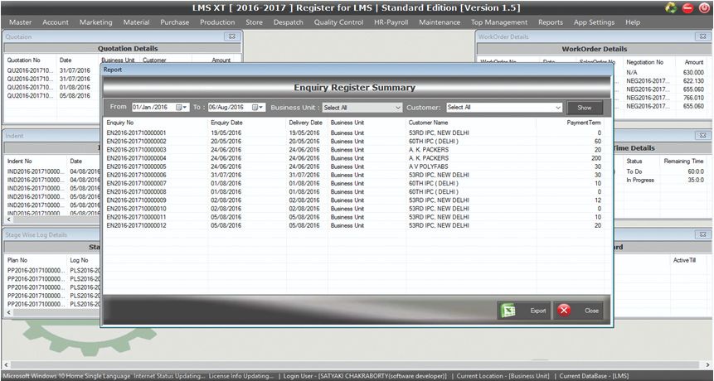The width and height of the screenshot is (714, 381).
Task: Close the Quotation panel with its X icon
Action: pos(231,36)
